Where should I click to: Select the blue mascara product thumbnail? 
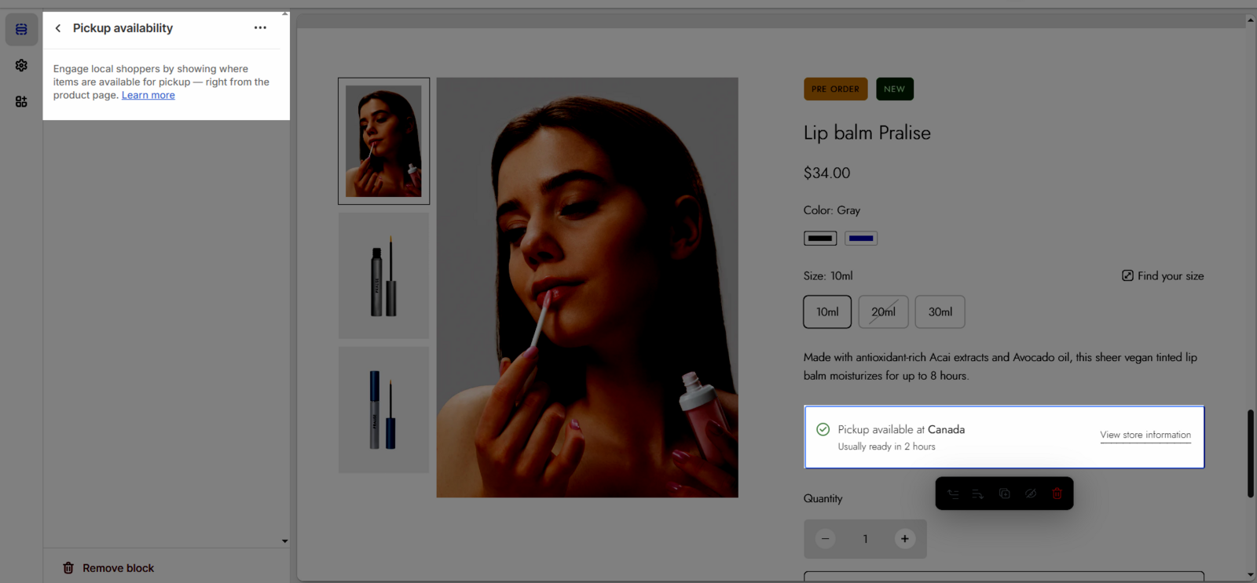coord(383,410)
